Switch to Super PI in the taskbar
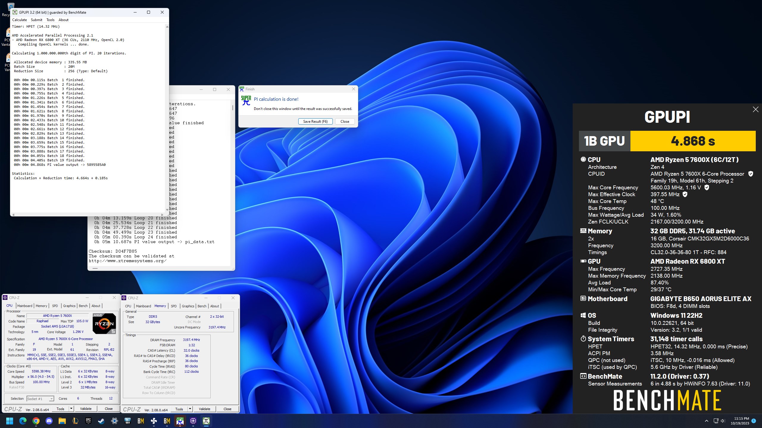762x428 pixels. 180,421
